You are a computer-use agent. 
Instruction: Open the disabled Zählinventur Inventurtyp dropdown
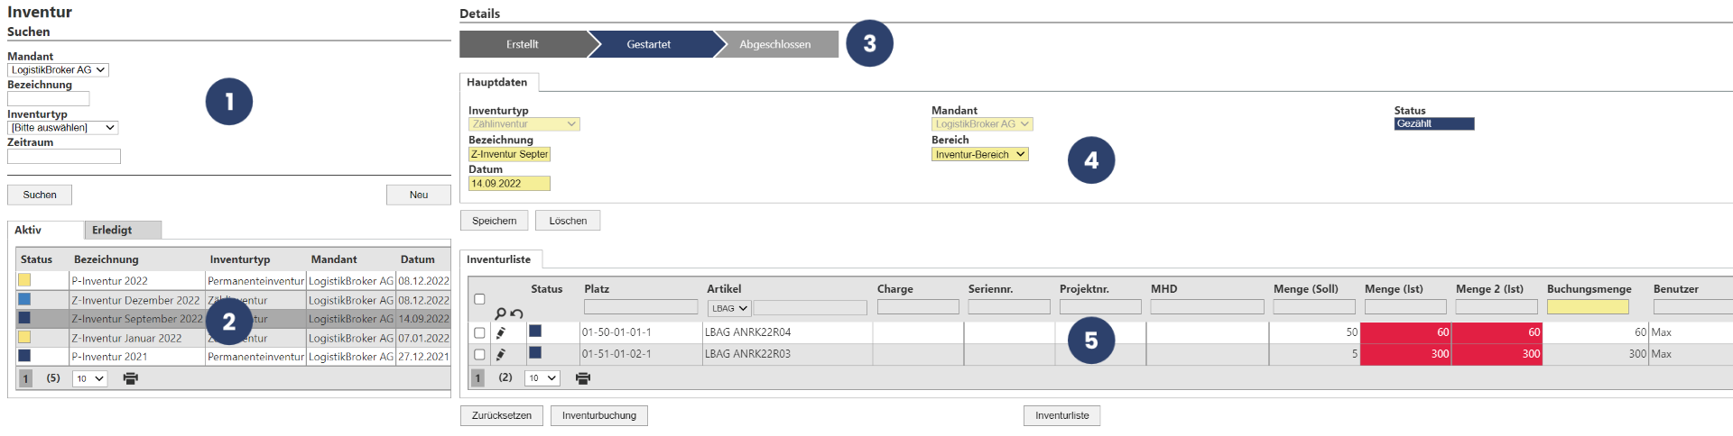(x=524, y=124)
